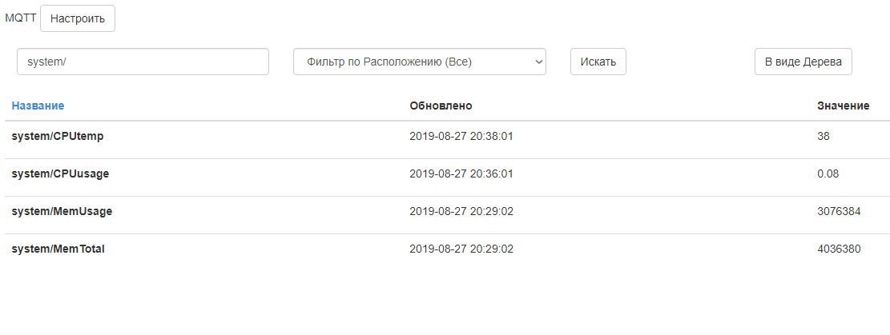The height and width of the screenshot is (335, 890).
Task: Sort by the Название column header
Action: coord(38,106)
